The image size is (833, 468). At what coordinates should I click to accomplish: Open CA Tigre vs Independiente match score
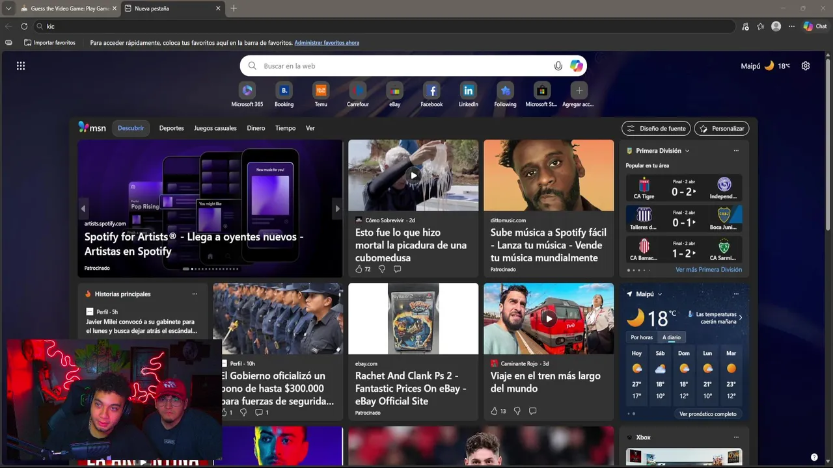click(684, 188)
